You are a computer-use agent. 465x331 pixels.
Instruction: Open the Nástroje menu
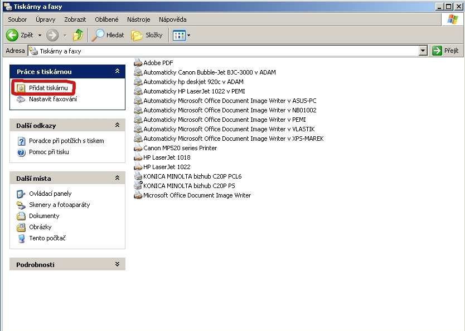138,19
